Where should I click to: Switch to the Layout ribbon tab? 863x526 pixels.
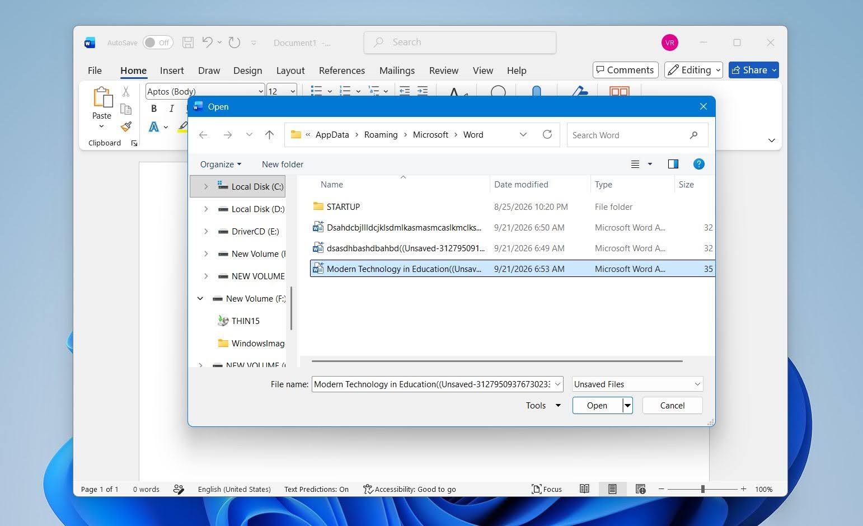[x=290, y=71]
